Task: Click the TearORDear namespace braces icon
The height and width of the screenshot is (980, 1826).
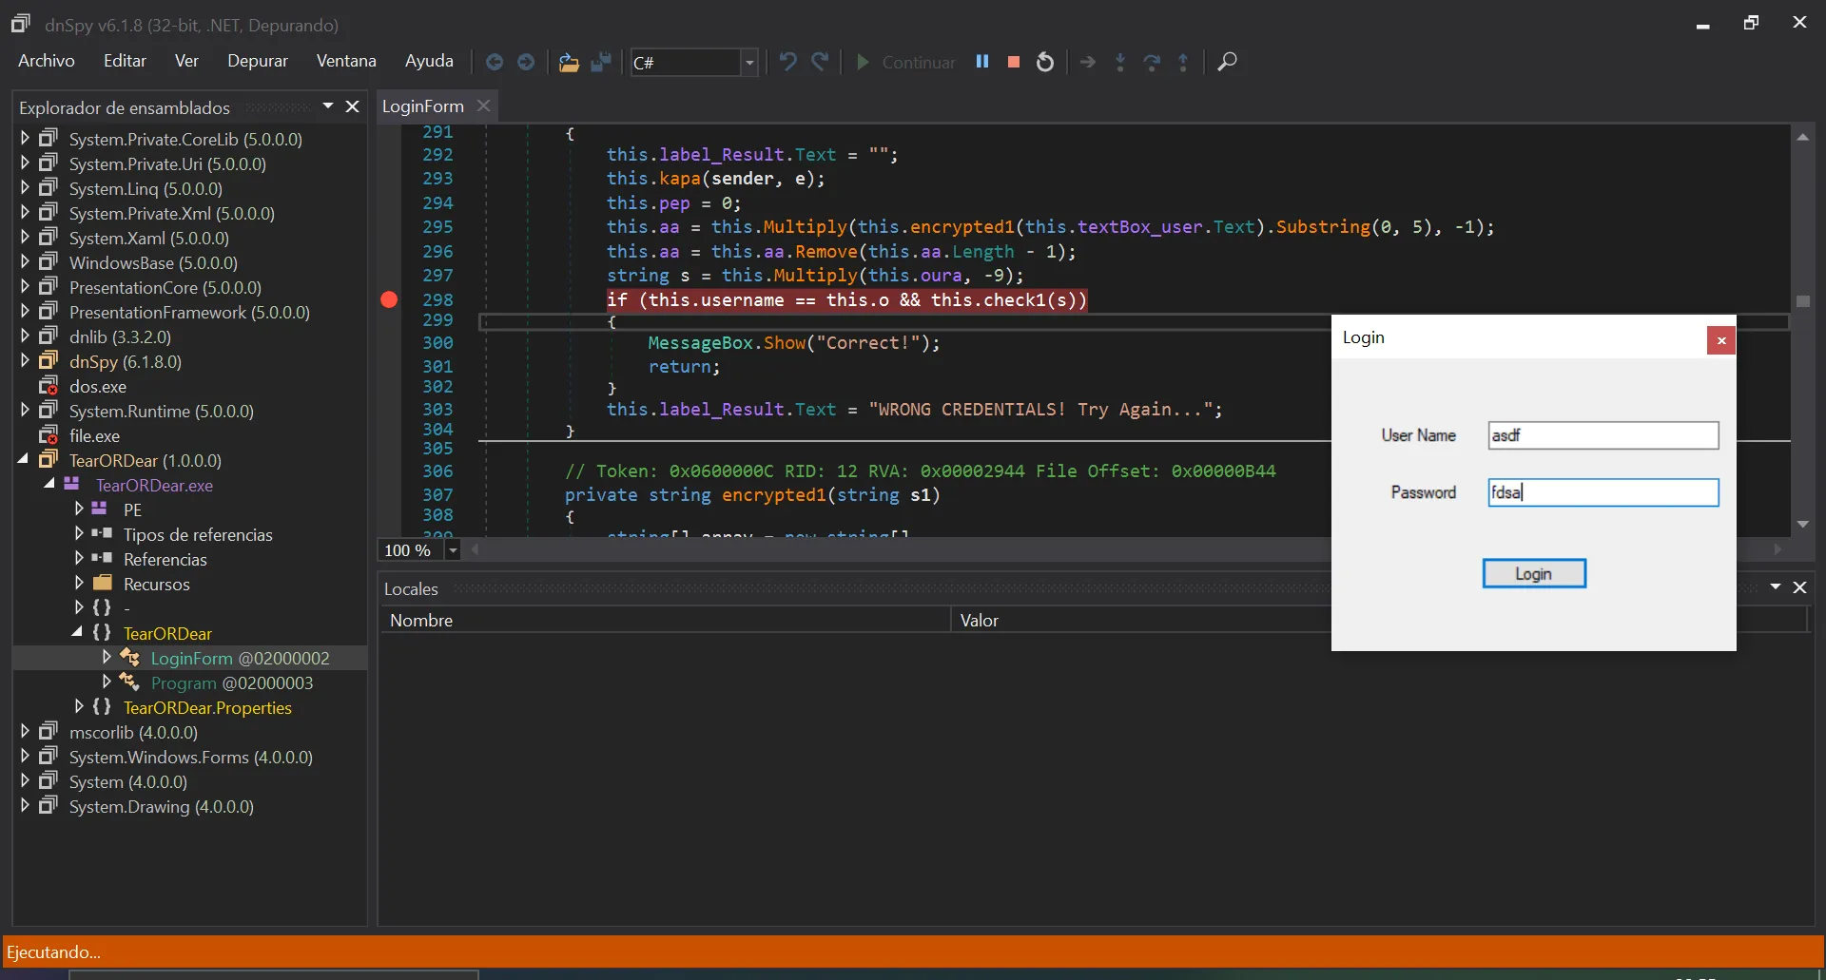Action: click(102, 633)
